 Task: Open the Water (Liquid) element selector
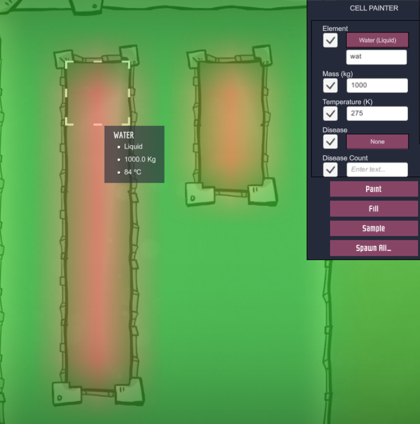pyautogui.click(x=377, y=40)
